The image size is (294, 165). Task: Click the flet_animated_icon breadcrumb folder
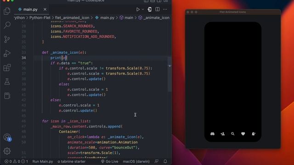[x=72, y=18]
